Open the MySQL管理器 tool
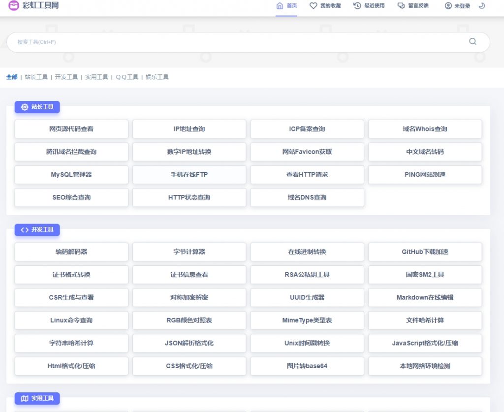Viewport: 504px width, 412px height. [71, 175]
